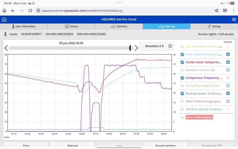Move timeline to previous period arrow
The image size is (238, 149).
6,48
